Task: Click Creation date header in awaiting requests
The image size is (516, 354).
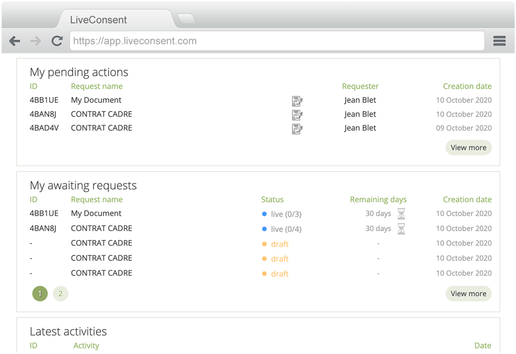Action: pos(467,200)
